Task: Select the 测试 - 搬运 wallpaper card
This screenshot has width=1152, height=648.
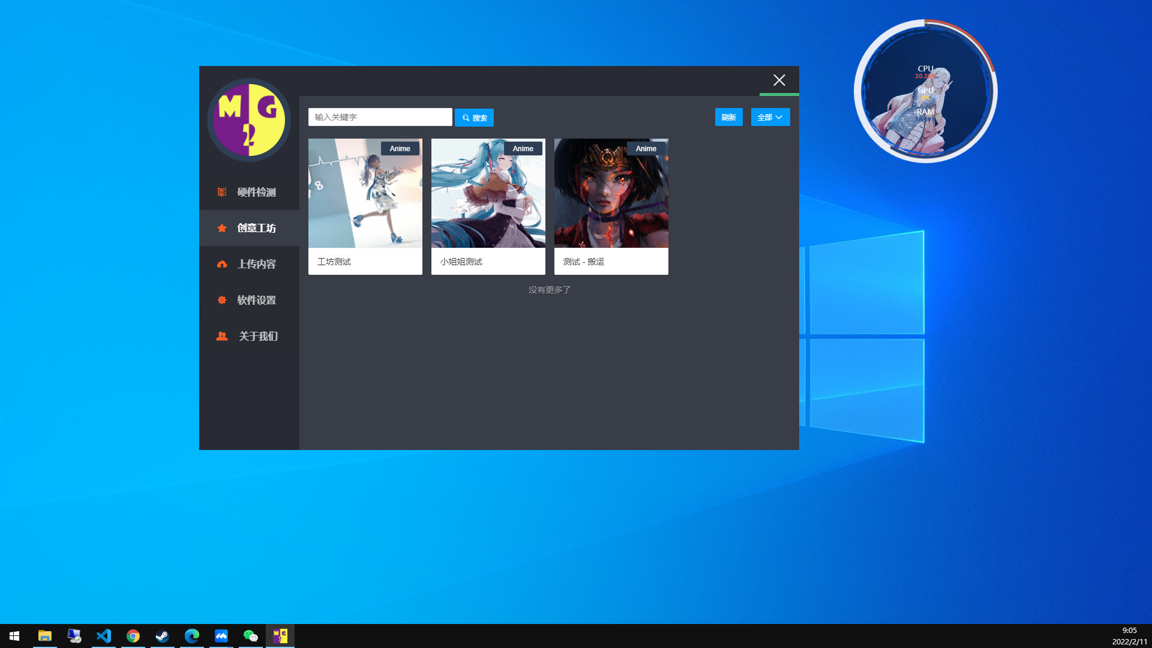Action: [611, 206]
